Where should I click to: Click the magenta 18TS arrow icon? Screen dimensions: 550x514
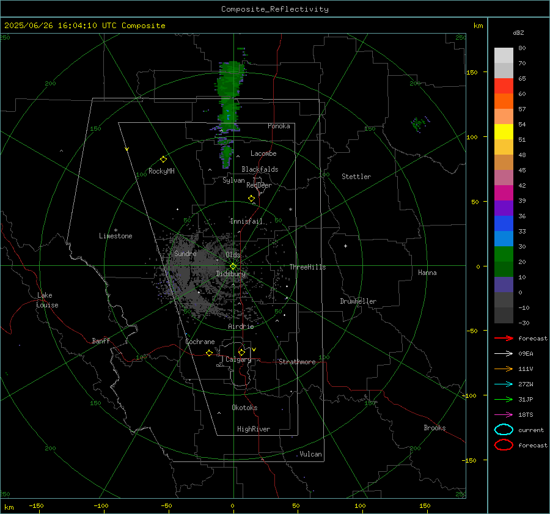point(504,415)
